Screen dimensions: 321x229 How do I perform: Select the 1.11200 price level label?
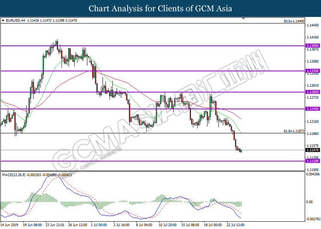coord(312,161)
